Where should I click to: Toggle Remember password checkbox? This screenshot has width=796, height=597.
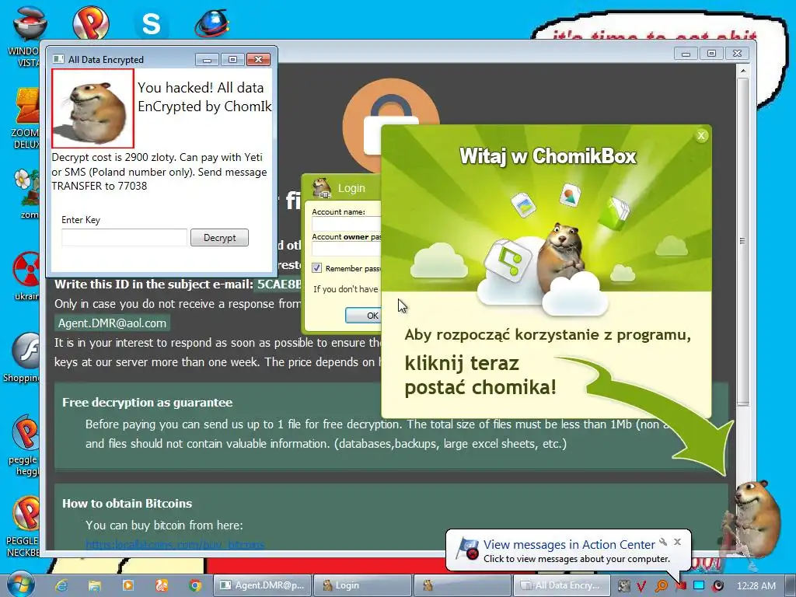[x=317, y=268]
